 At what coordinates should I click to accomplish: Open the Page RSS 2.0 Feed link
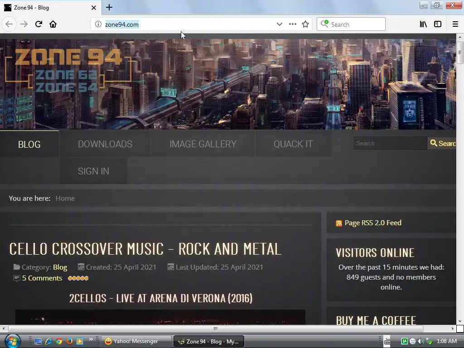(x=373, y=223)
